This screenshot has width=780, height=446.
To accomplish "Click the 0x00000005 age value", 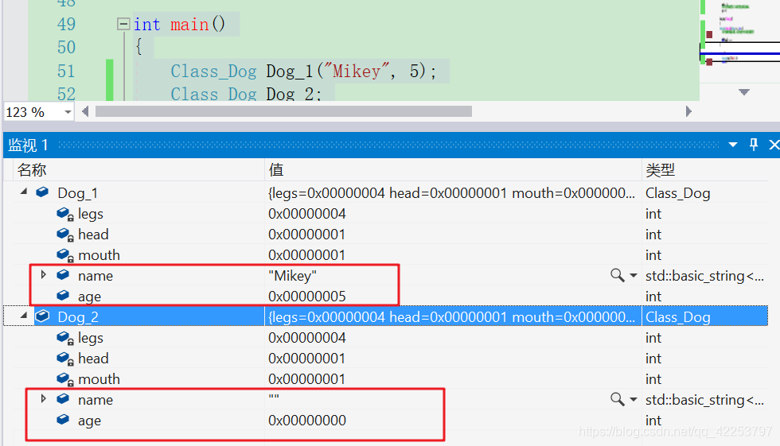I will 307,297.
